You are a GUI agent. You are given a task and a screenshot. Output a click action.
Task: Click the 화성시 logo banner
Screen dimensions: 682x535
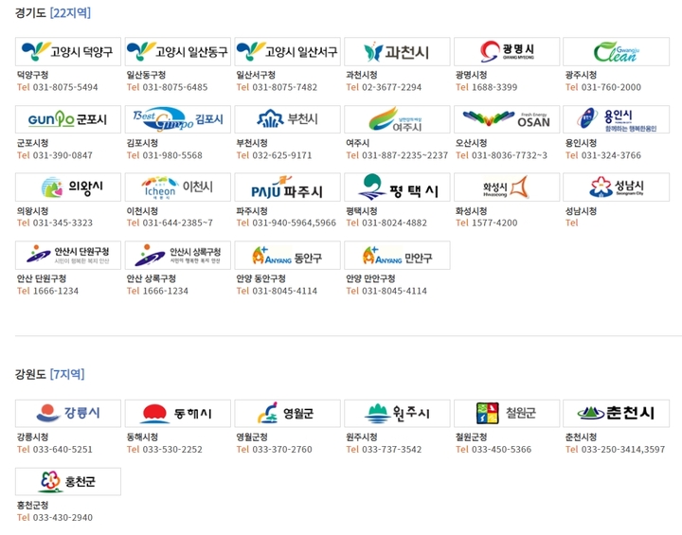point(507,187)
